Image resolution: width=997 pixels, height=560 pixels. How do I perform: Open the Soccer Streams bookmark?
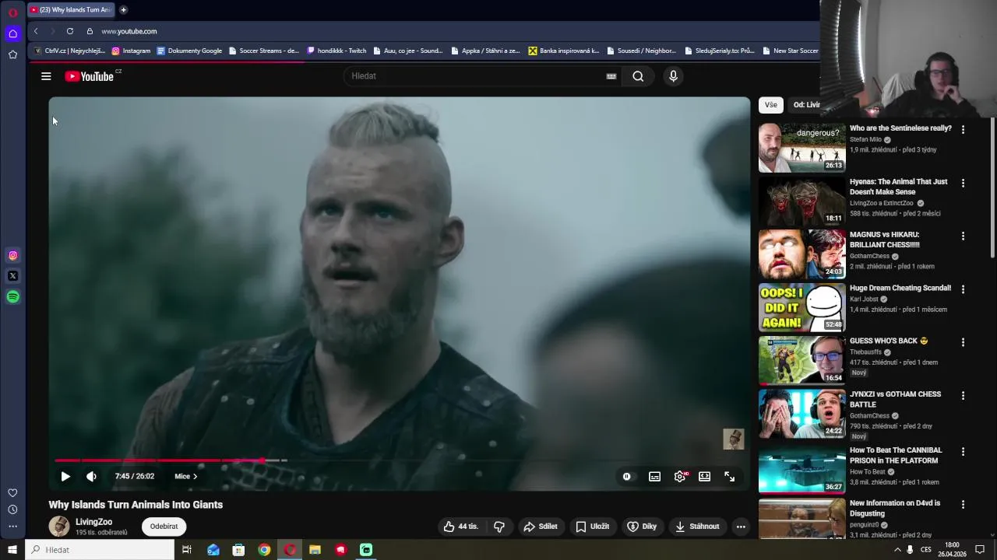[263, 51]
